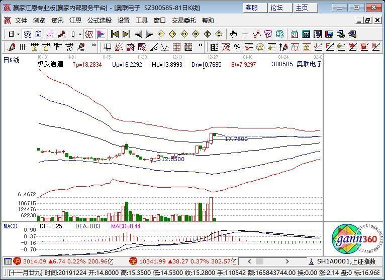Click the 沪 Shanghai index badge

(x=17, y=261)
